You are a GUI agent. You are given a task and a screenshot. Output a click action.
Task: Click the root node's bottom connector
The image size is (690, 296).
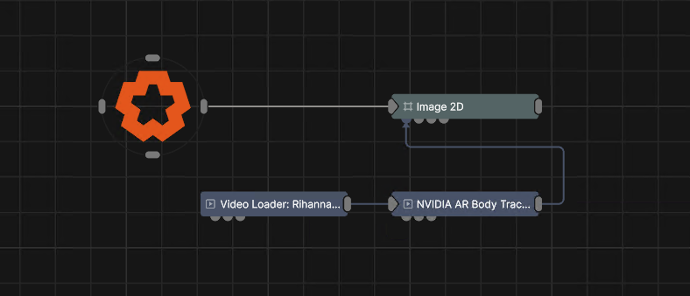click(x=152, y=155)
